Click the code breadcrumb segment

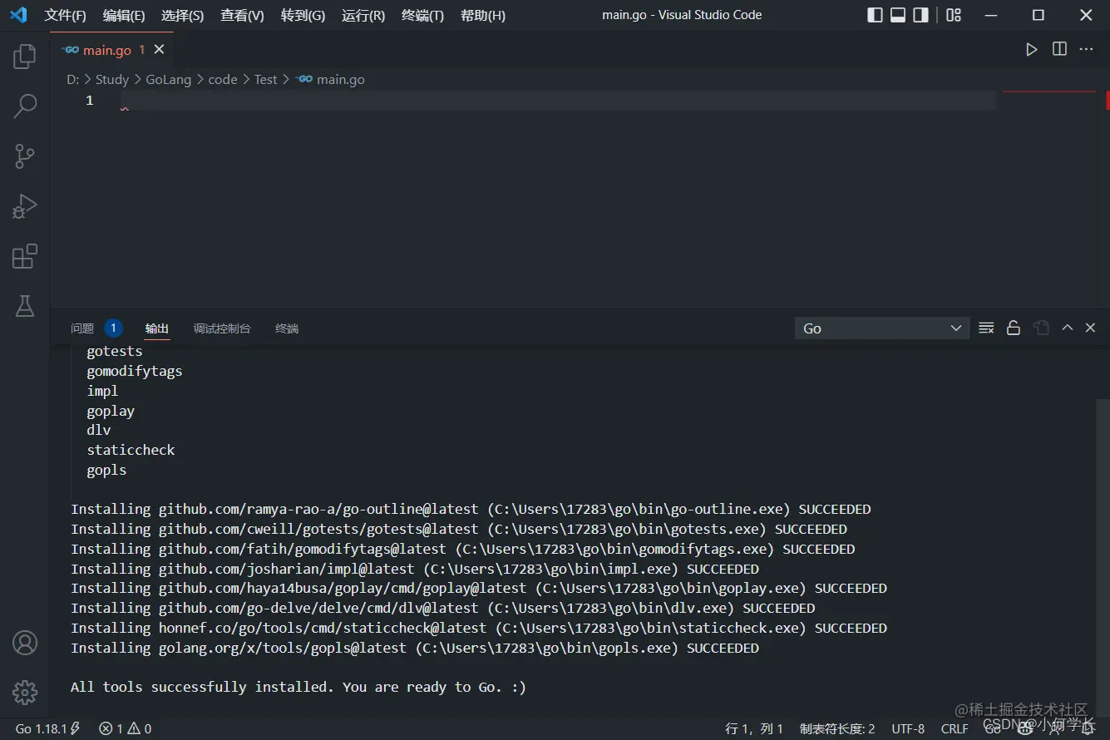pos(223,80)
